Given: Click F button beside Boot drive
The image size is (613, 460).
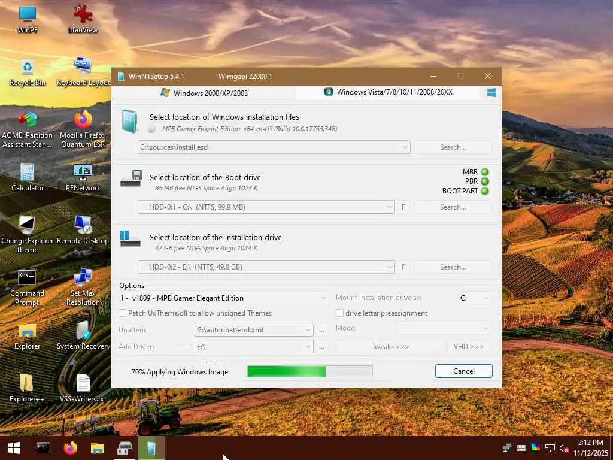Looking at the screenshot, I should coord(403,207).
